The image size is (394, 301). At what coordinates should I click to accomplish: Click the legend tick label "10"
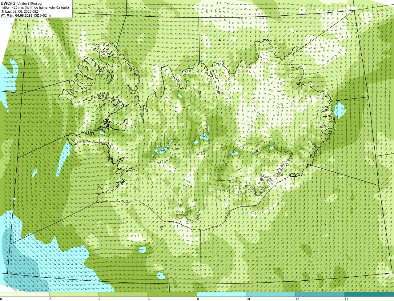pyautogui.click(x=248, y=299)
